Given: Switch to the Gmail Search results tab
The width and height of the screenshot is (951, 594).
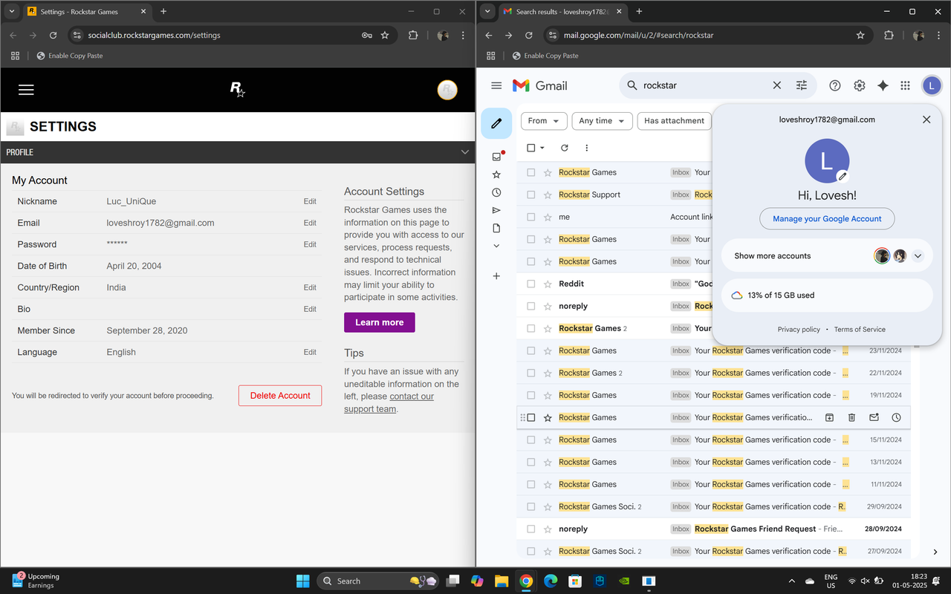Looking at the screenshot, I should pyautogui.click(x=562, y=12).
